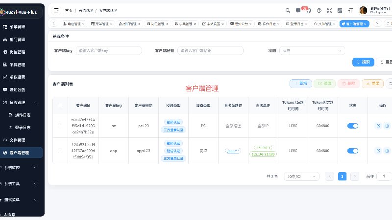Click the blue 搜索 button
This screenshot has width=392, height=220.
363,62
